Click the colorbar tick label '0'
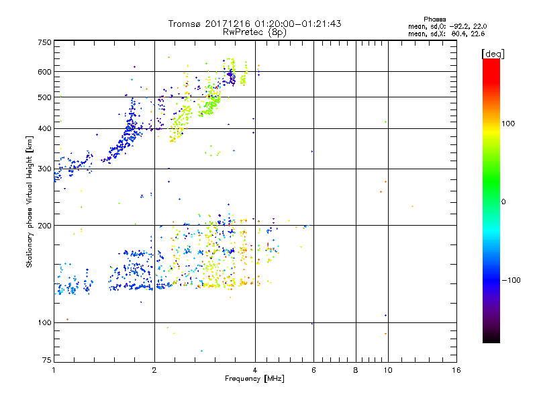The image size is (537, 403). pos(503,202)
